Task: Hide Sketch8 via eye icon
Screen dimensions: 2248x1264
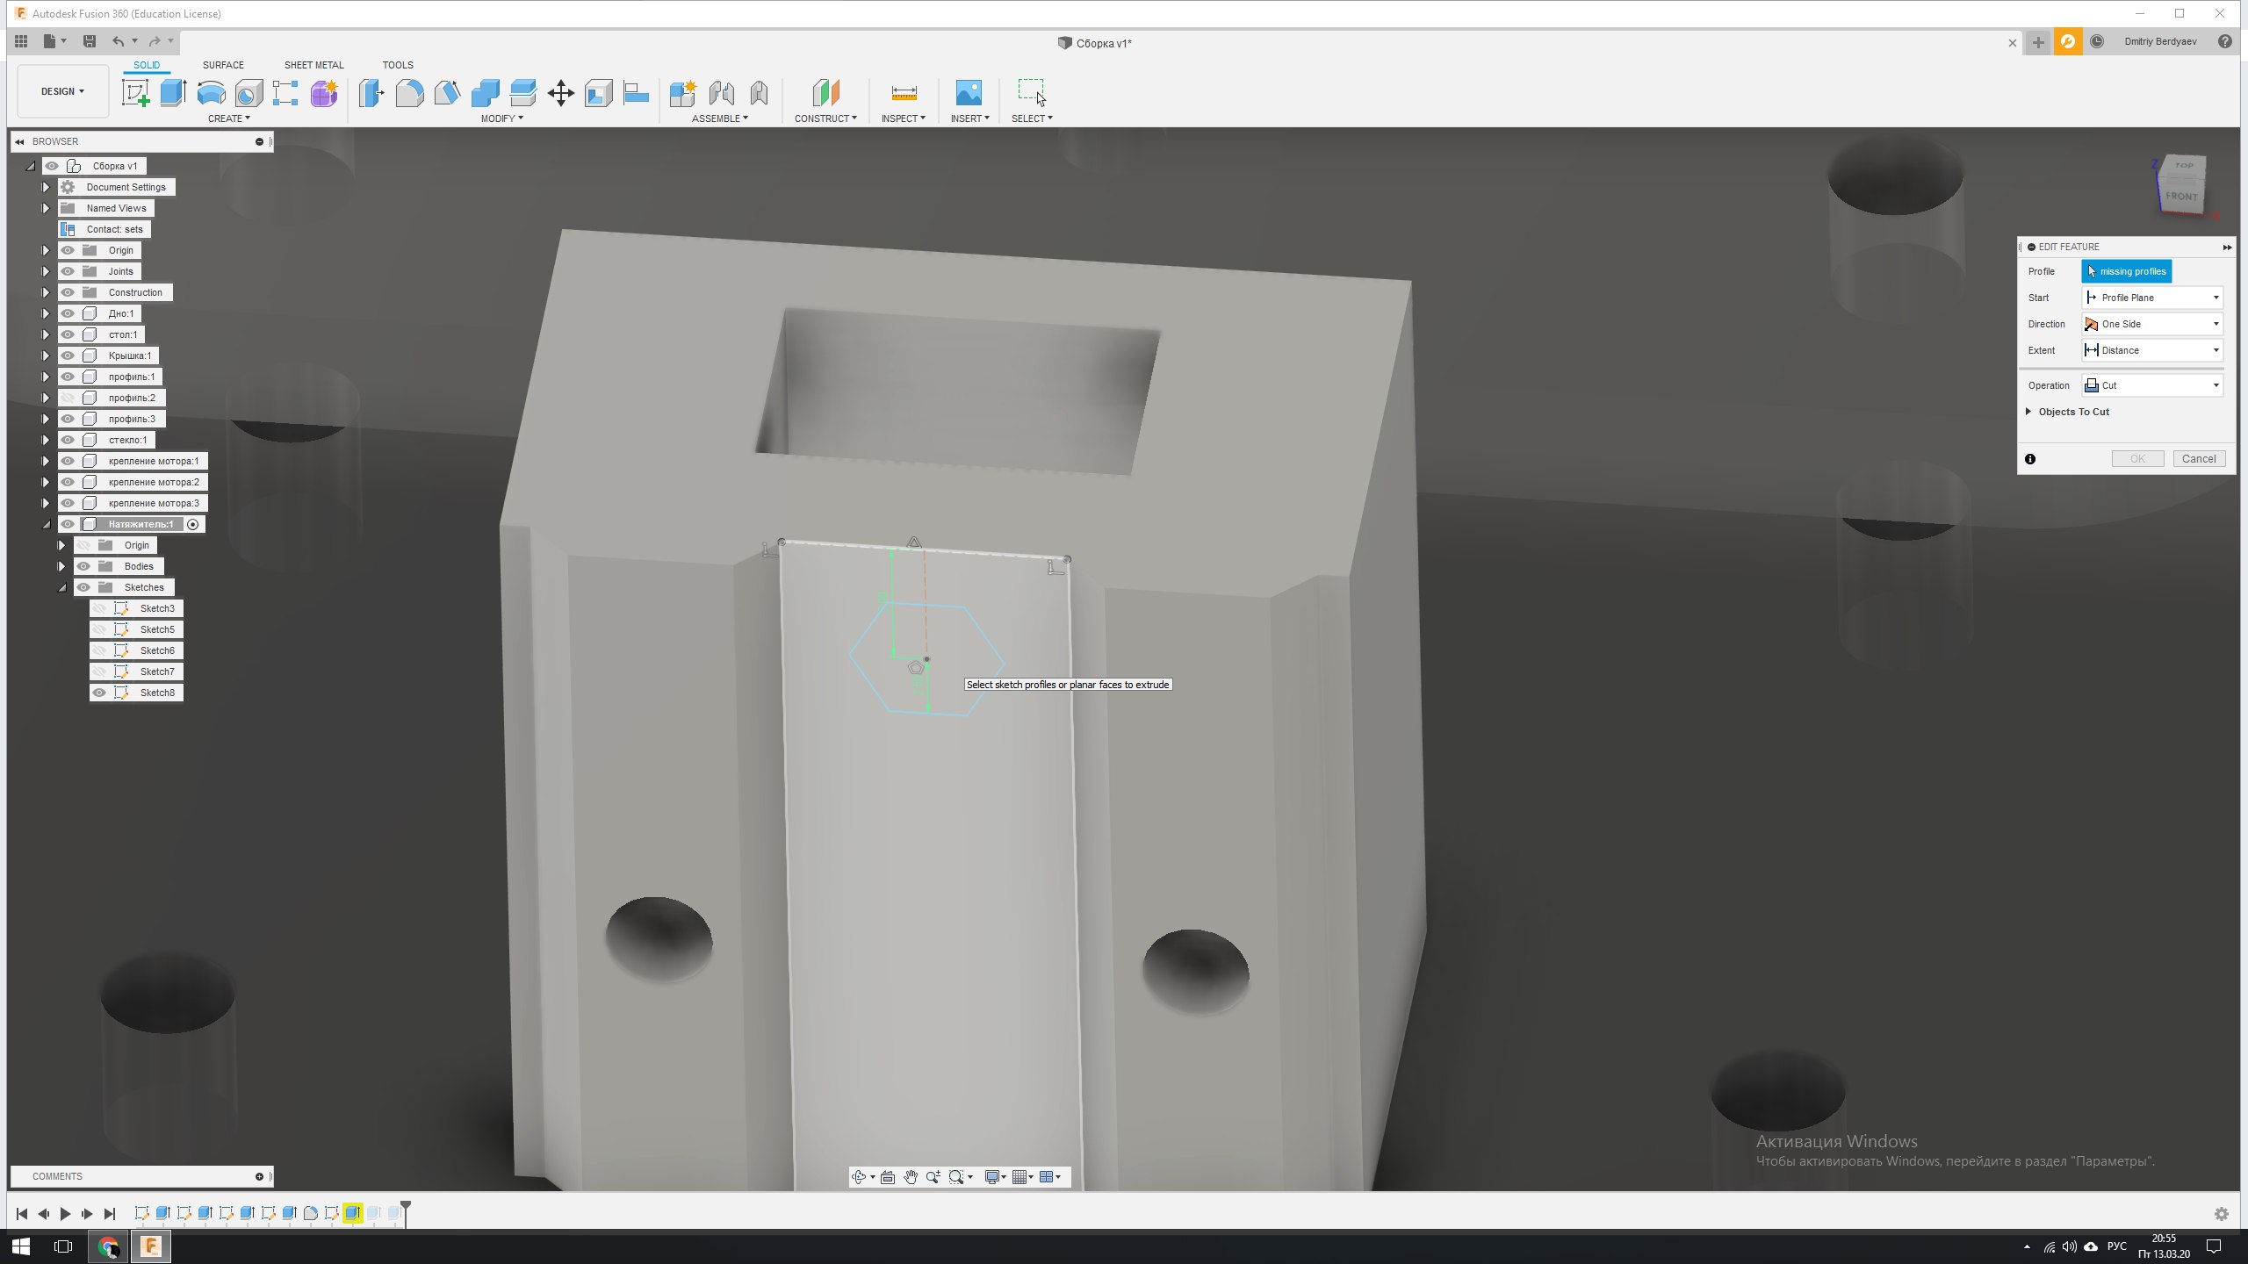Action: pyautogui.click(x=99, y=693)
